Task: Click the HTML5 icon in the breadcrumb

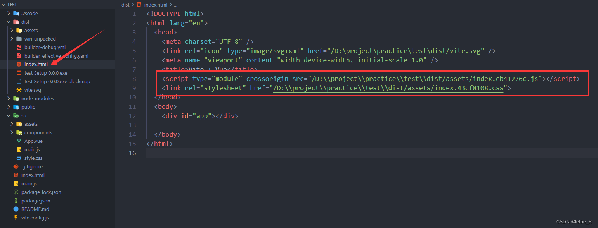Action: coord(139,5)
